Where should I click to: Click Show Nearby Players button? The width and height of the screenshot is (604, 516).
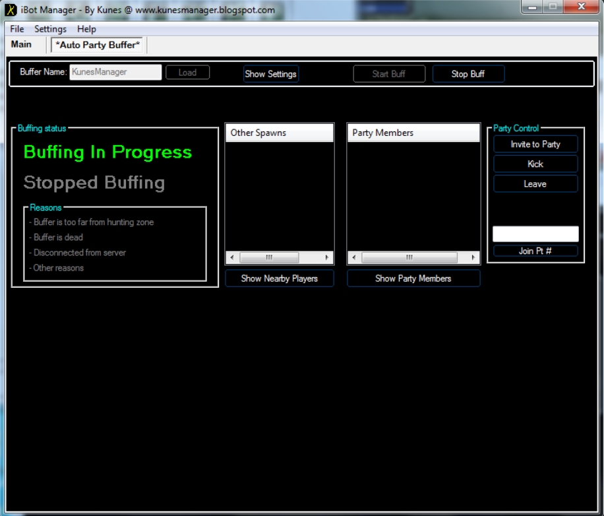(x=279, y=278)
